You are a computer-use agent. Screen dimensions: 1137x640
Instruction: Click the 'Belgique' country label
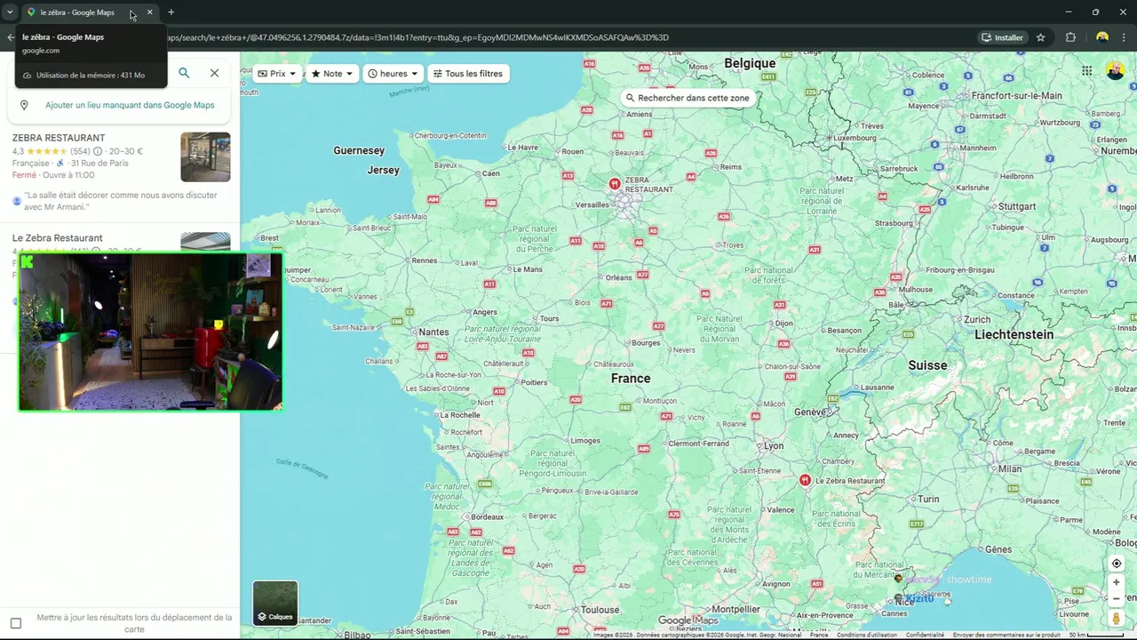pyautogui.click(x=750, y=63)
